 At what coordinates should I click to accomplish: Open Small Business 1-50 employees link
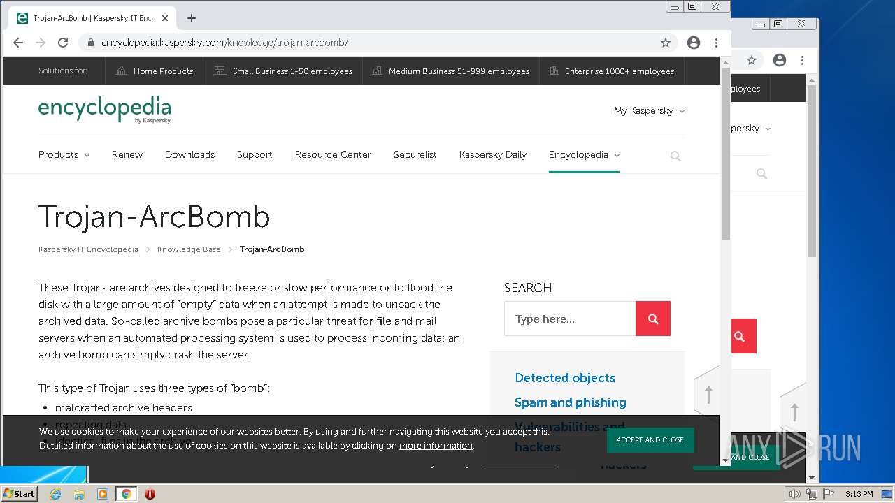tap(283, 71)
